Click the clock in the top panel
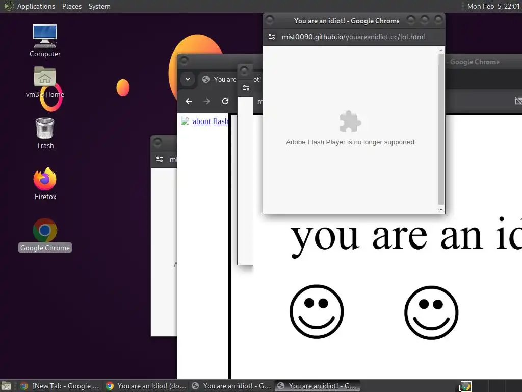 coord(493,6)
